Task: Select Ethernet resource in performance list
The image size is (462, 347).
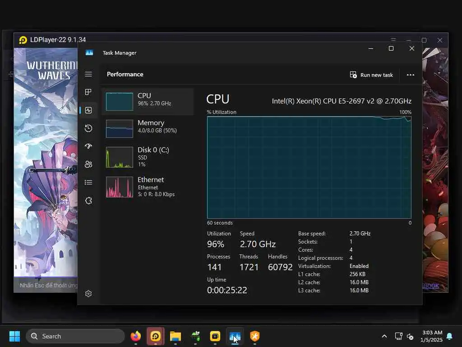Action: [148, 187]
